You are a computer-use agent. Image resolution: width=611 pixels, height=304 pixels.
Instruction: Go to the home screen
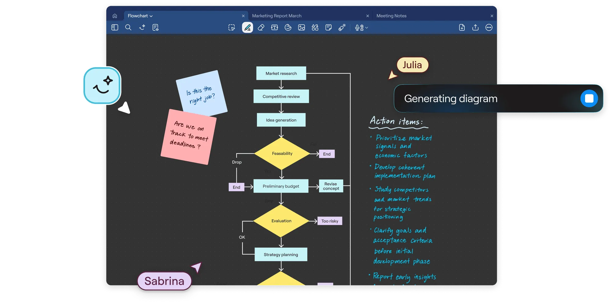[x=115, y=16]
